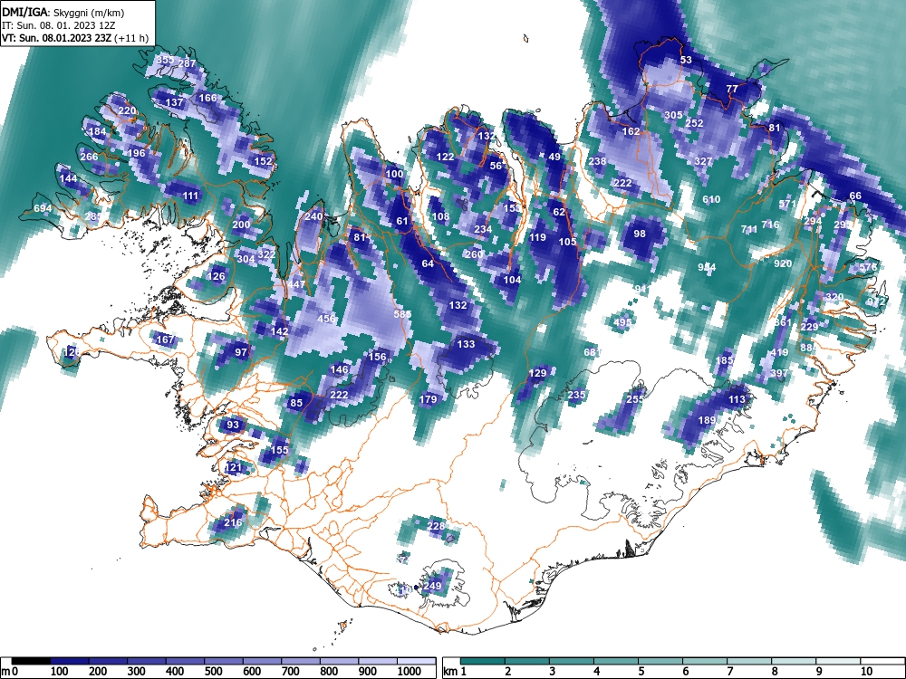Viewport: 906px width, 679px height.
Task: Select the map value 179
Action: coord(429,399)
